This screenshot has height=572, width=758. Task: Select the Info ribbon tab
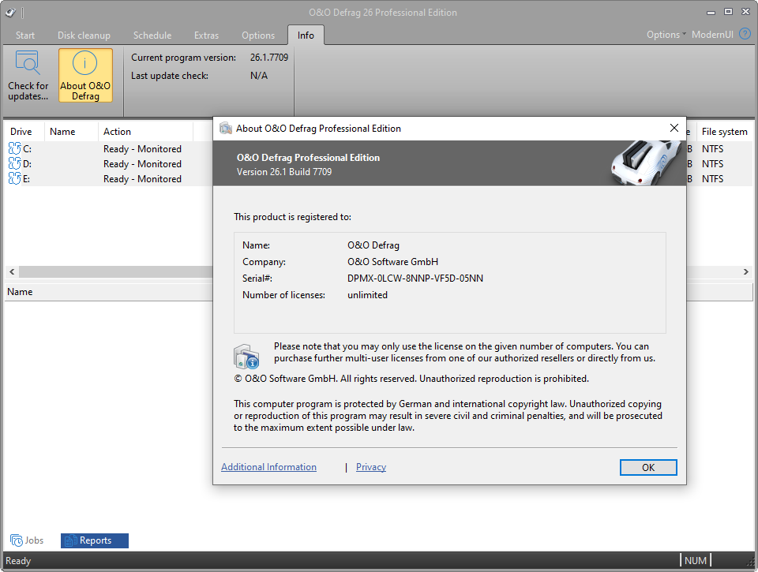pyautogui.click(x=306, y=36)
